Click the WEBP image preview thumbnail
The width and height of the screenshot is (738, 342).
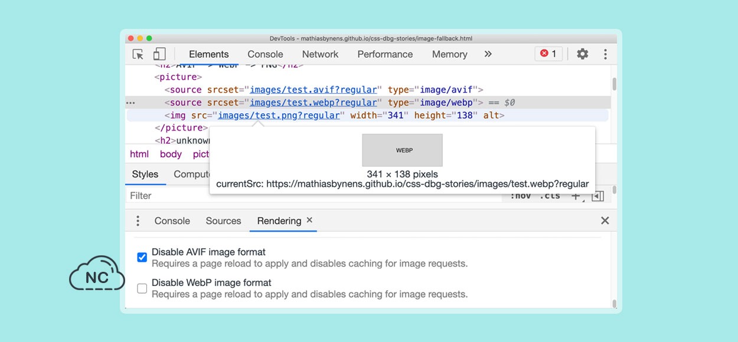(402, 150)
